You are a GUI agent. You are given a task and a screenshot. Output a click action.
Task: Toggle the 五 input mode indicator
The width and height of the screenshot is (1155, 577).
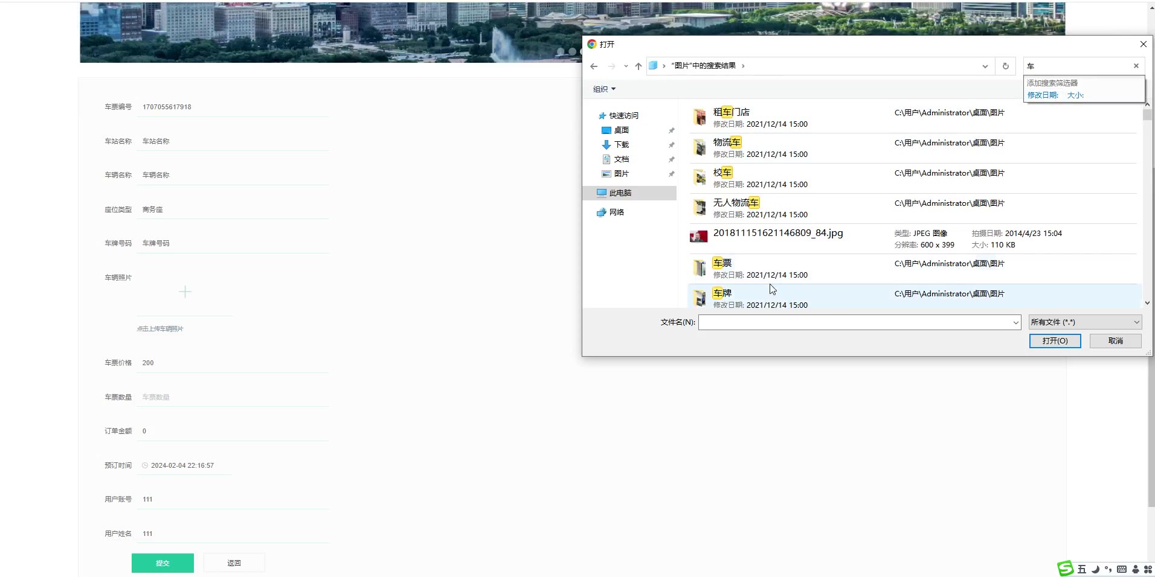(1081, 569)
